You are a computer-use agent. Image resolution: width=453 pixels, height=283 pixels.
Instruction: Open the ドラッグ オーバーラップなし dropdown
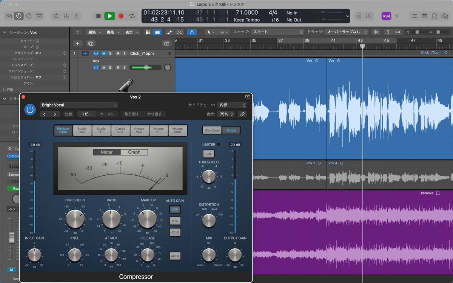(x=347, y=32)
